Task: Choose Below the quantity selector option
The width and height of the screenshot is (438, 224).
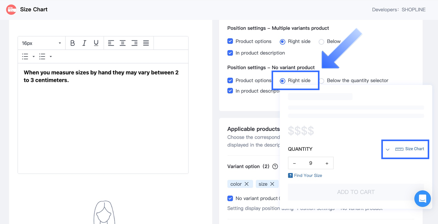Action: point(322,81)
